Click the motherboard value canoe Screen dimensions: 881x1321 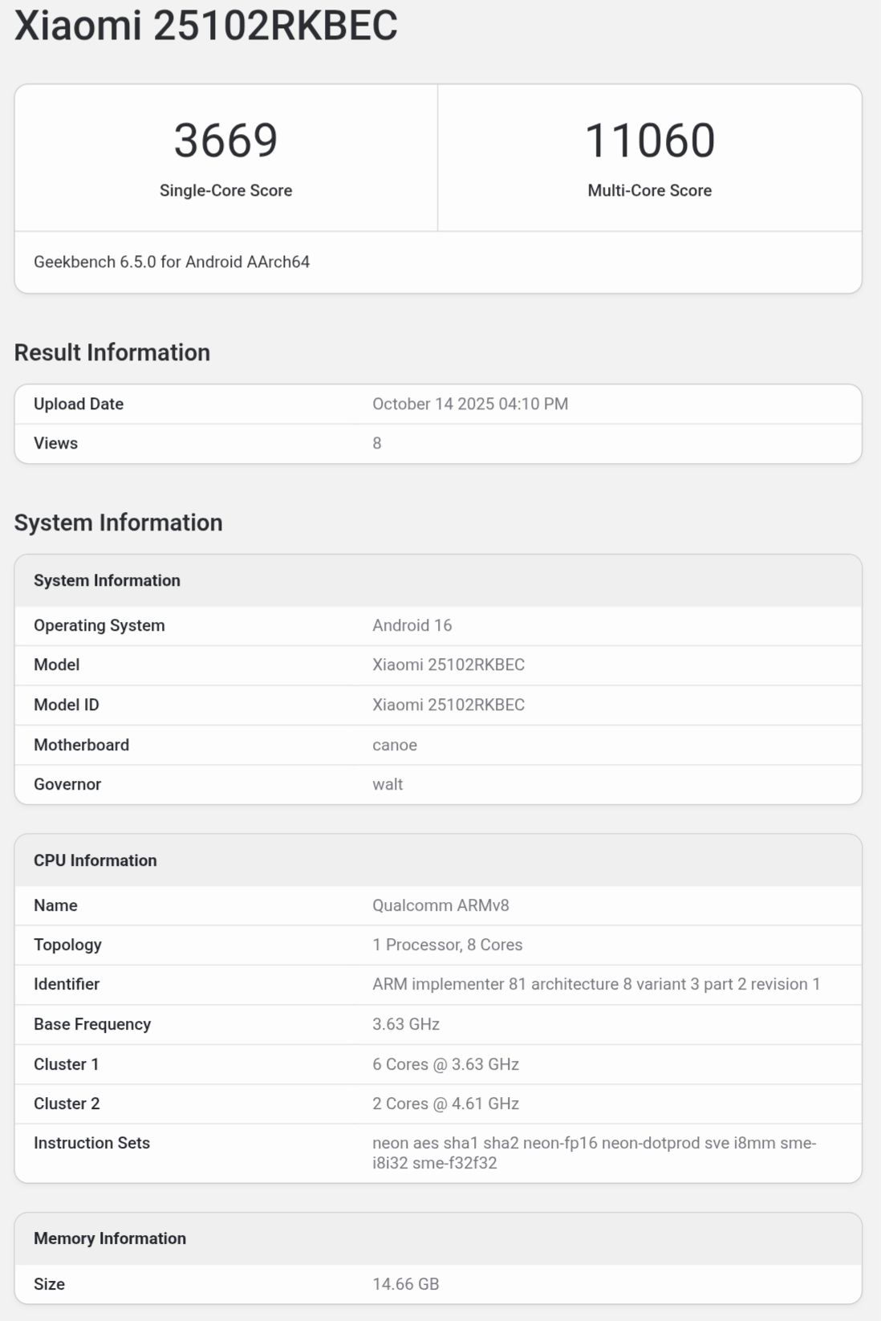click(x=394, y=745)
